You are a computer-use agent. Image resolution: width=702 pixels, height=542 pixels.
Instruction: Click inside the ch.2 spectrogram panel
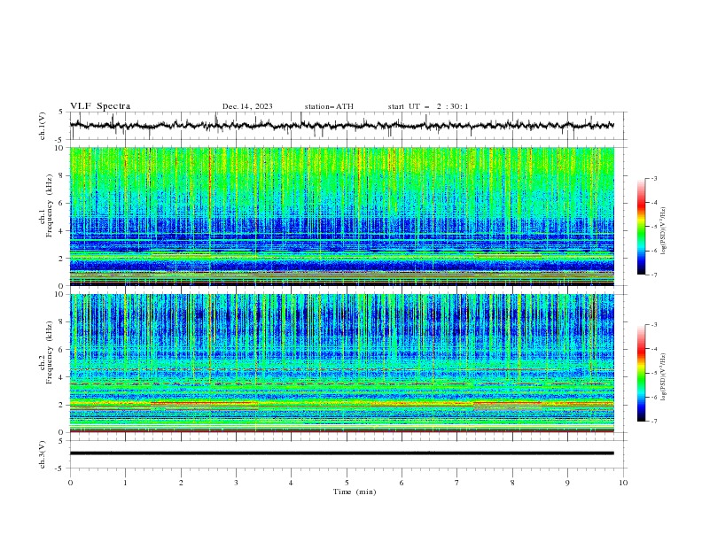(341, 363)
